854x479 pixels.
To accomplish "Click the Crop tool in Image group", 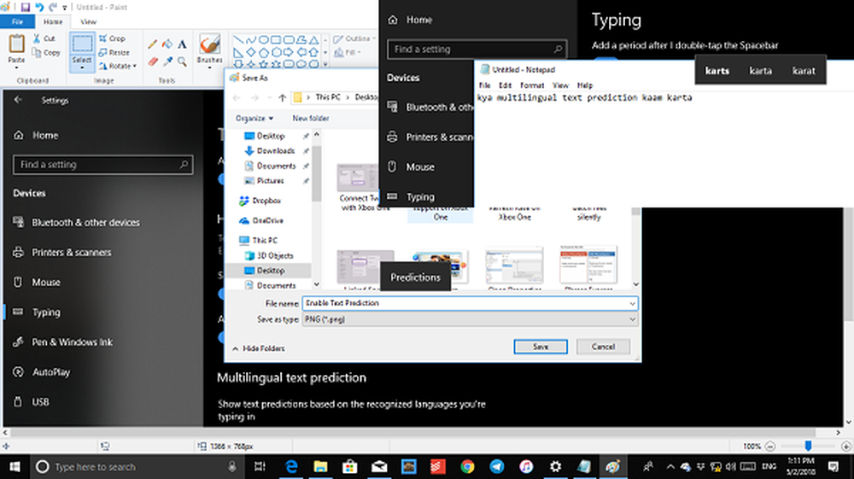I will [112, 38].
